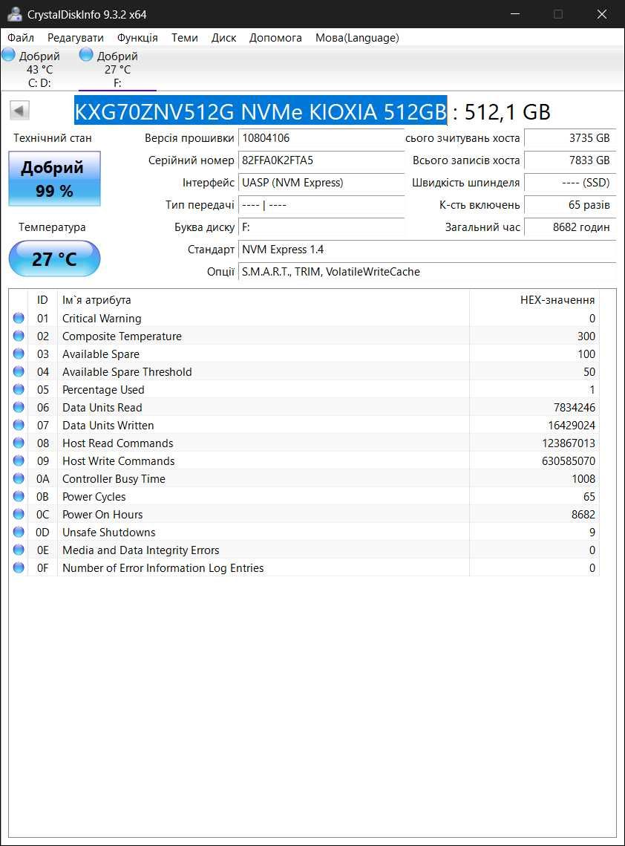Image resolution: width=625 pixels, height=846 pixels.
Task: Click the status dot for Percentage Used
Action: (x=19, y=389)
